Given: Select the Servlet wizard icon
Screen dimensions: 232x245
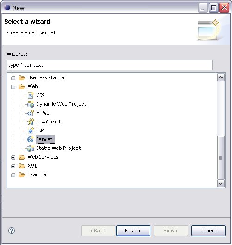Looking at the screenshot, I should point(31,139).
